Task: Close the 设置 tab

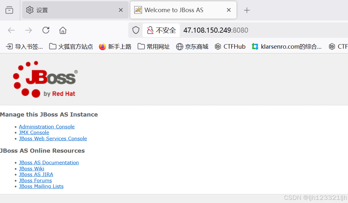Action: coord(121,10)
